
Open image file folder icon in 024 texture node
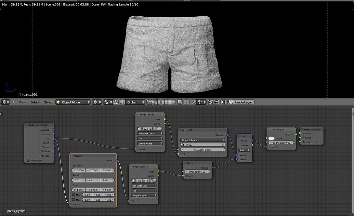[158, 129]
